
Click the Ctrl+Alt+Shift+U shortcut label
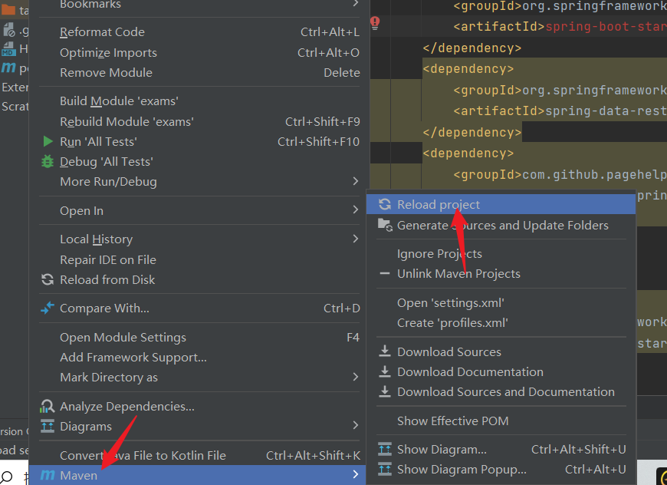pos(579,449)
